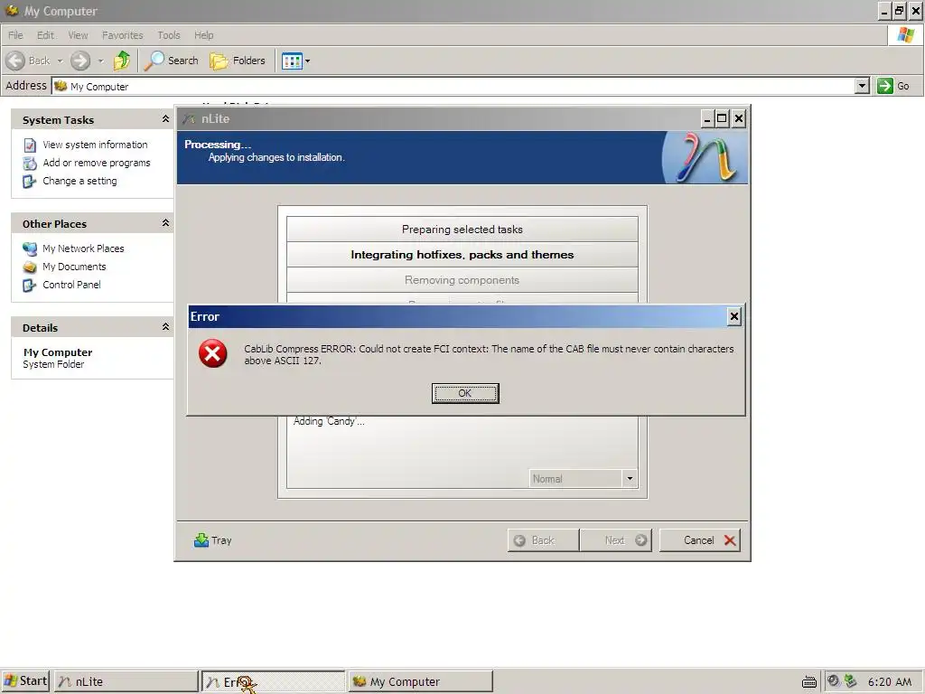Click the Add or remove programs icon
The height and width of the screenshot is (694, 925).
(30, 164)
